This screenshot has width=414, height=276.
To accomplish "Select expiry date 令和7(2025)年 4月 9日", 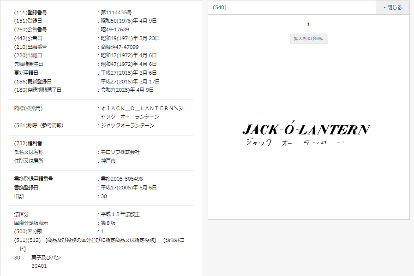I will tap(127, 90).
